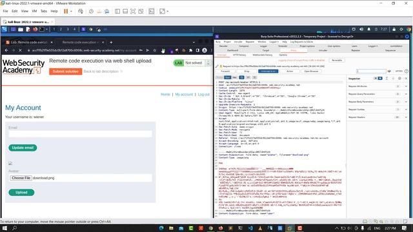This screenshot has height=232, width=413.
Task: Expand Request Headers section in Inspector
Action: [378, 117]
